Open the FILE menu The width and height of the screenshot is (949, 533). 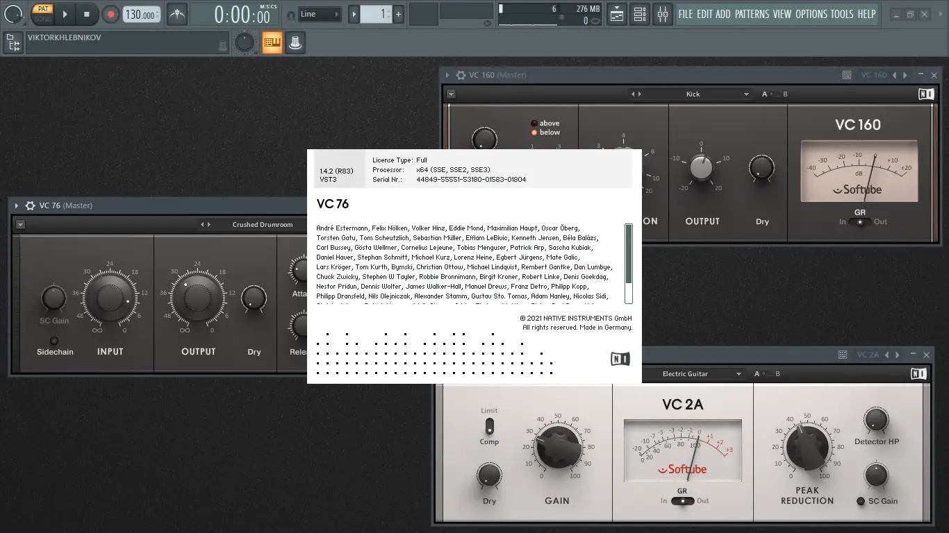(686, 14)
